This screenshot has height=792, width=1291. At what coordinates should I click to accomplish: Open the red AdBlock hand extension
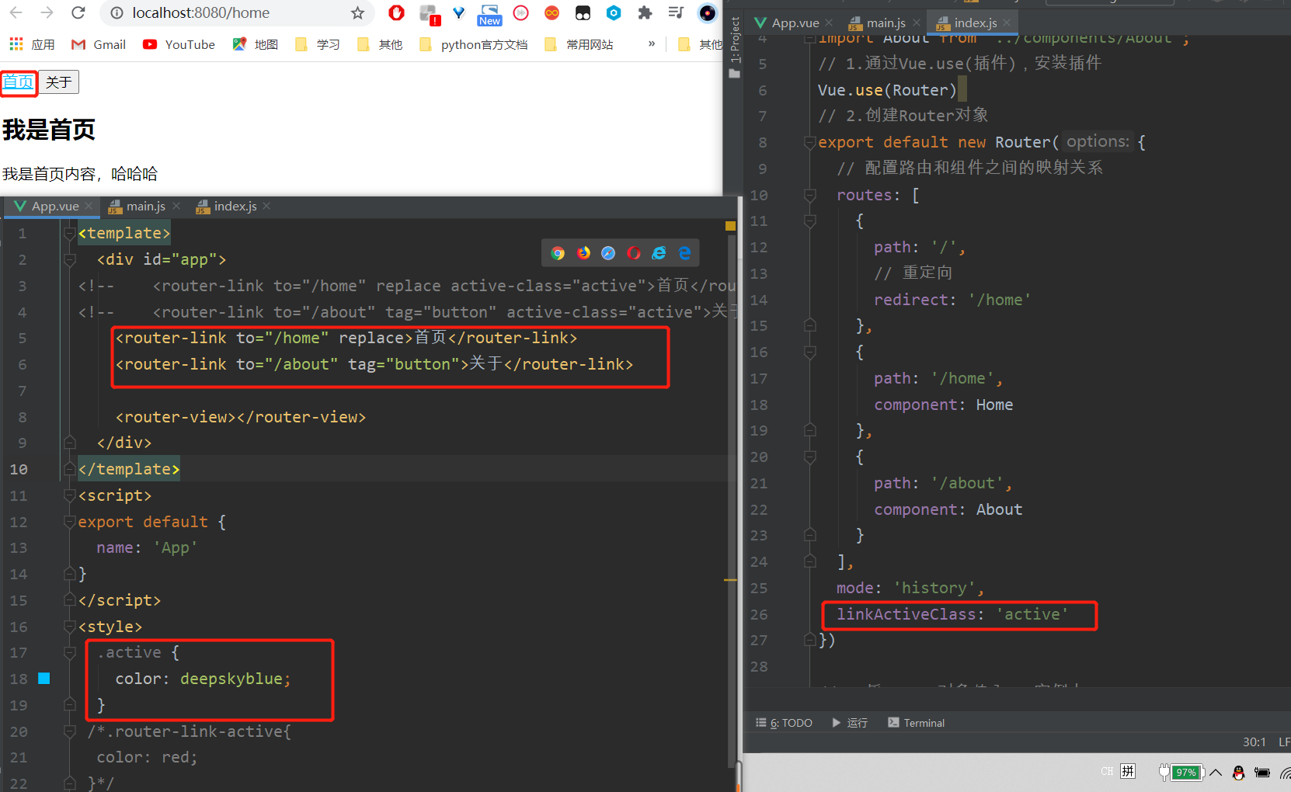click(396, 12)
